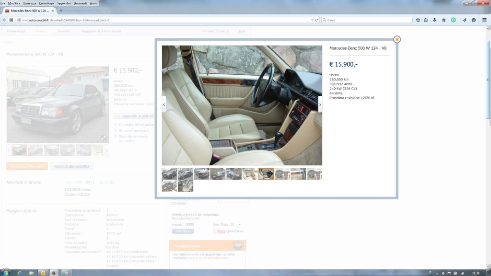Viewport: 491px width, 276px height.
Task: Select the first thumbnail in the lightbox strip
Action: tap(169, 174)
